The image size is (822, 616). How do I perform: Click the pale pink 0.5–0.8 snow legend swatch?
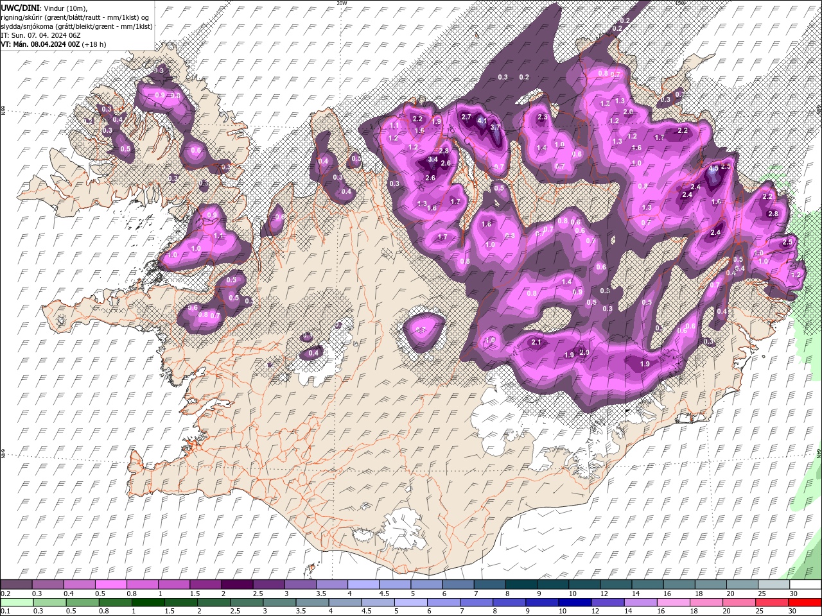click(110, 585)
